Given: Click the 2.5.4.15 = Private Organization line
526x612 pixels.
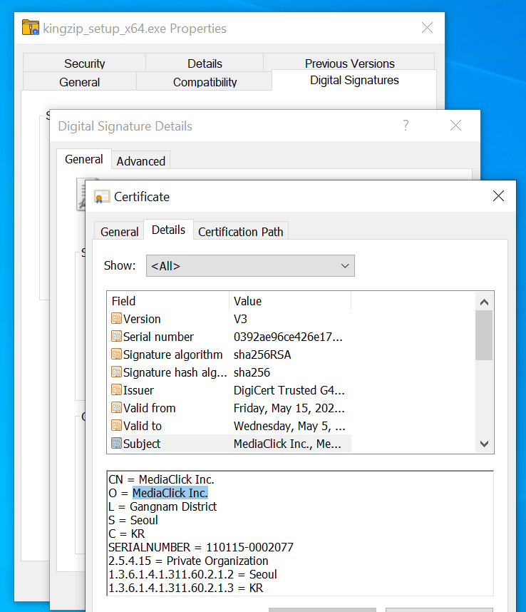Looking at the screenshot, I should 188,561.
